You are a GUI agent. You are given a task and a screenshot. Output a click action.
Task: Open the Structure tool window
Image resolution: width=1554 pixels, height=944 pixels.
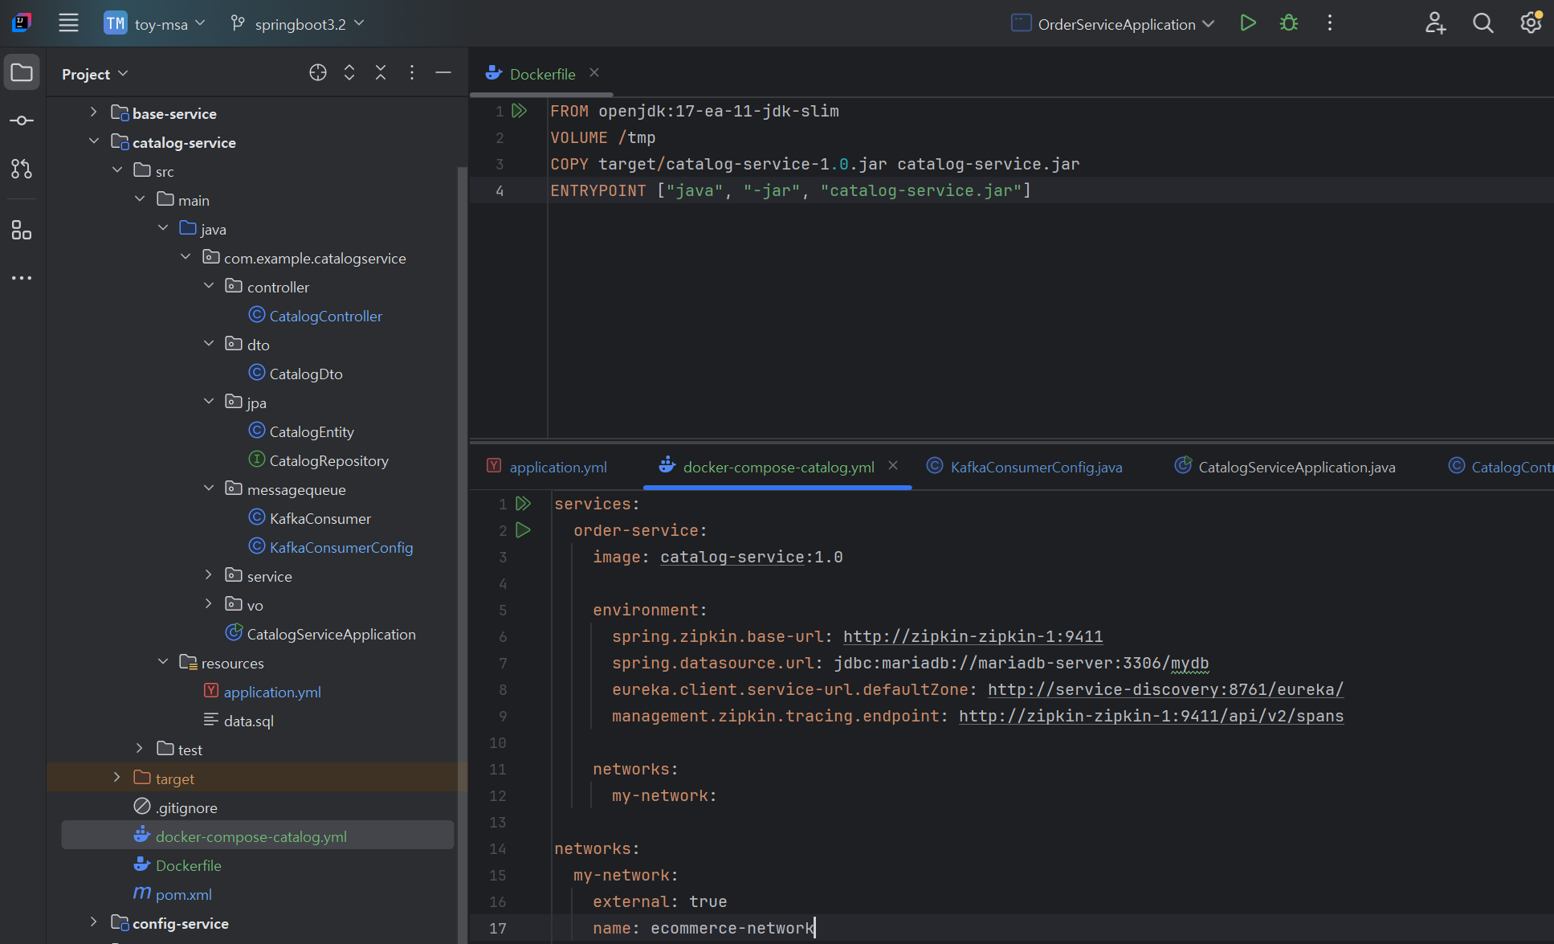pyautogui.click(x=22, y=231)
